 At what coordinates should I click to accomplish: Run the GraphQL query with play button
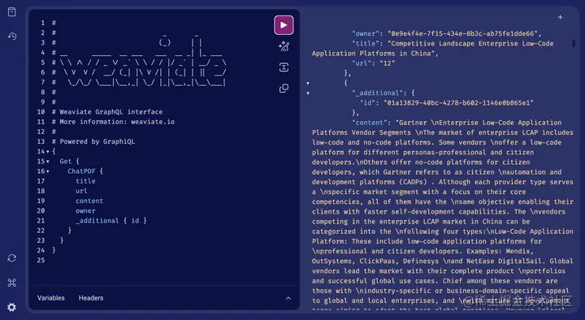coord(284,25)
